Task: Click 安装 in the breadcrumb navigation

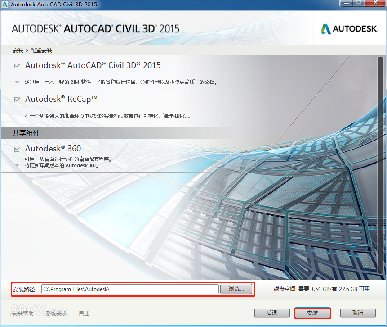Action: point(17,50)
